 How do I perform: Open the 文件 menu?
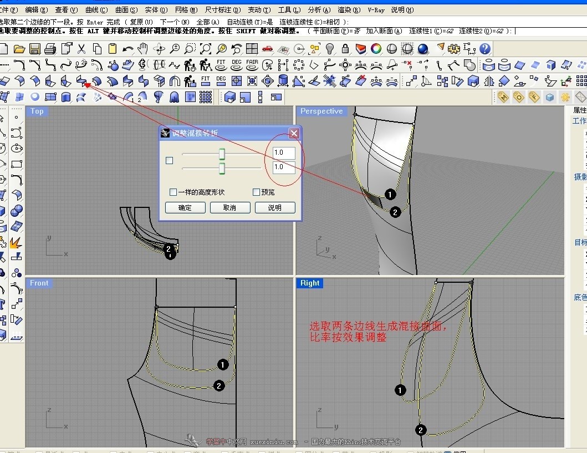click(x=8, y=10)
